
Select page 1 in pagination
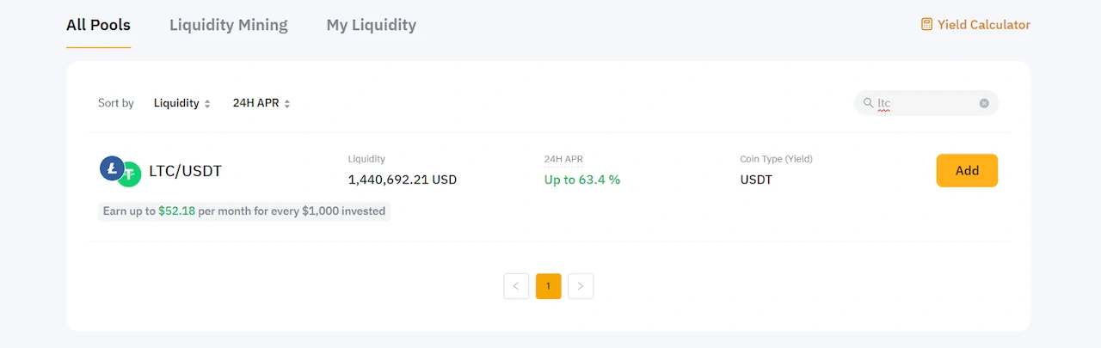548,286
